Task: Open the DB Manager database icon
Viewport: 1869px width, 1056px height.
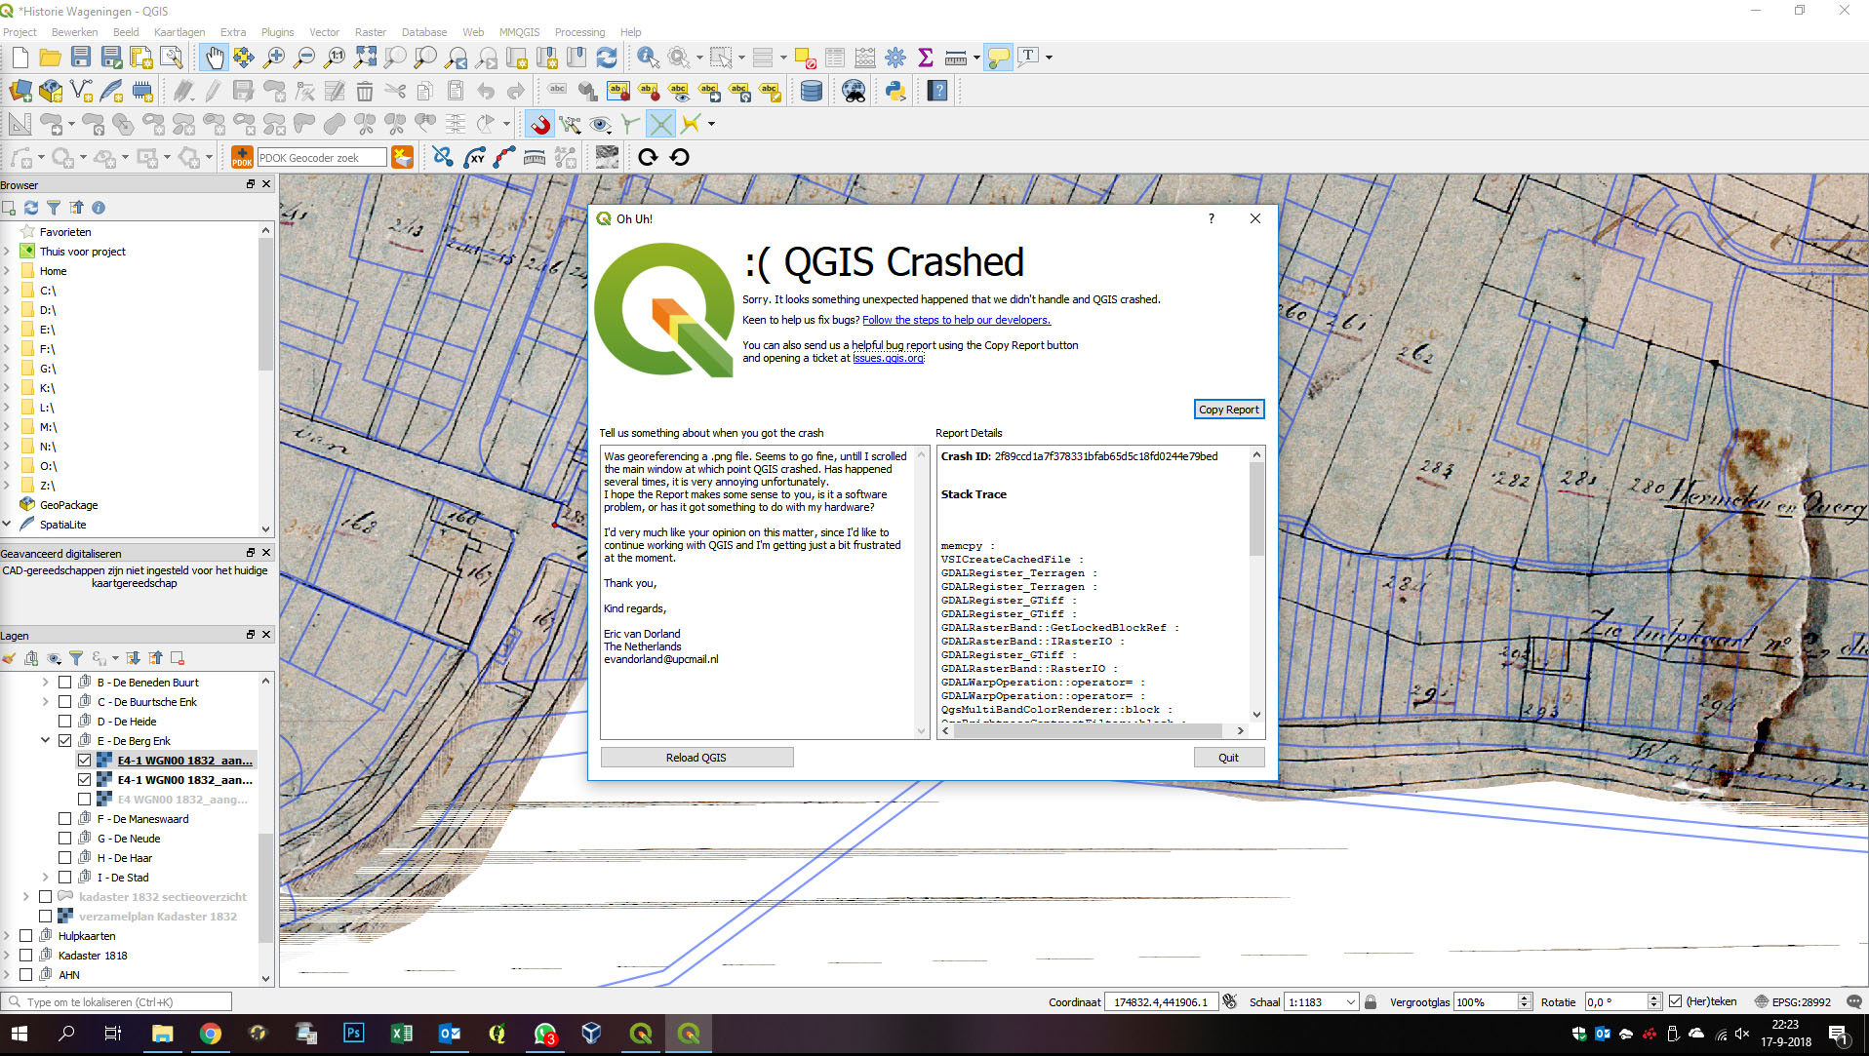Action: pos(811,92)
